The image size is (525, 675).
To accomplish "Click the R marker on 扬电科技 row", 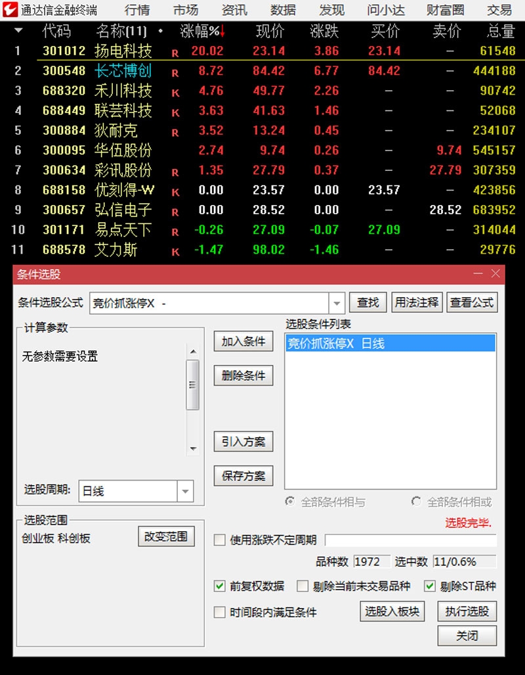I will [175, 54].
